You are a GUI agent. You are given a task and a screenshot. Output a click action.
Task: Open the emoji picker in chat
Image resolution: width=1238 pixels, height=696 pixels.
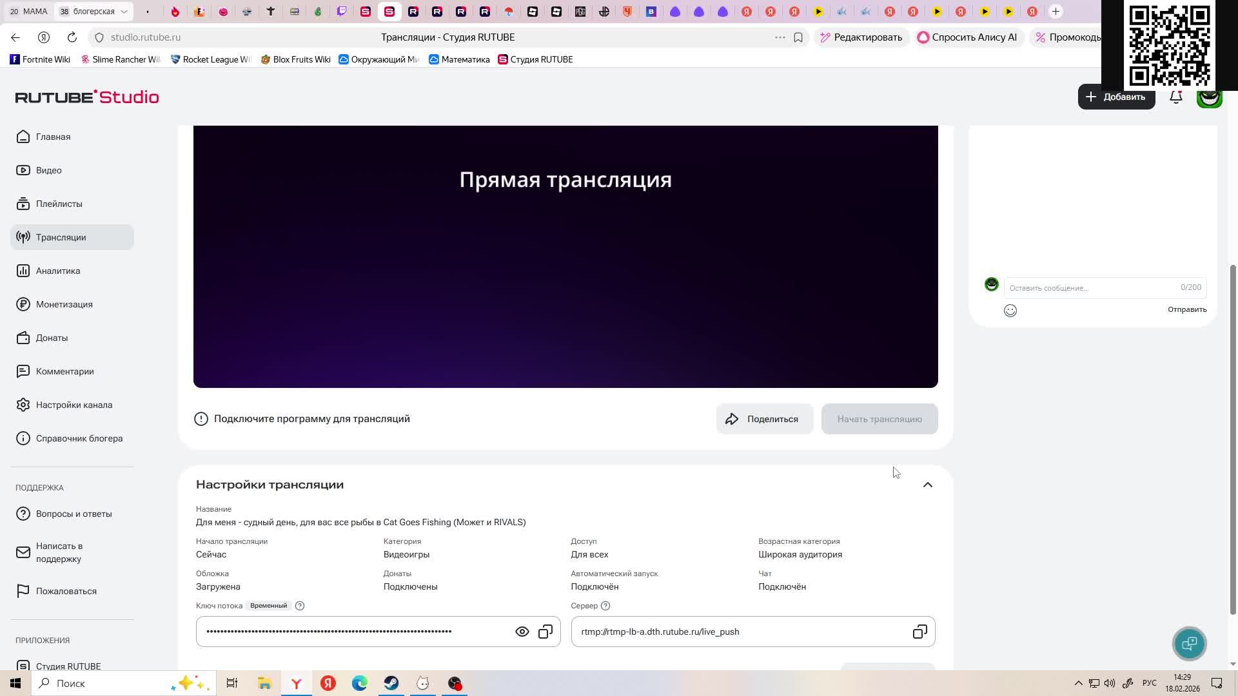tap(1010, 311)
